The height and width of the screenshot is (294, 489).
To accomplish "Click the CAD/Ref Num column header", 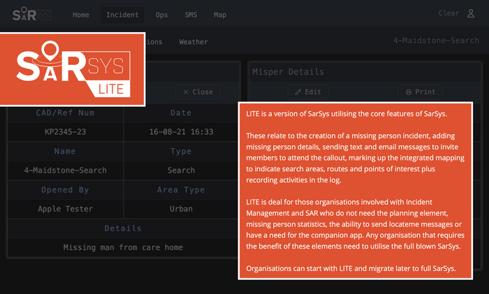I will coord(65,113).
